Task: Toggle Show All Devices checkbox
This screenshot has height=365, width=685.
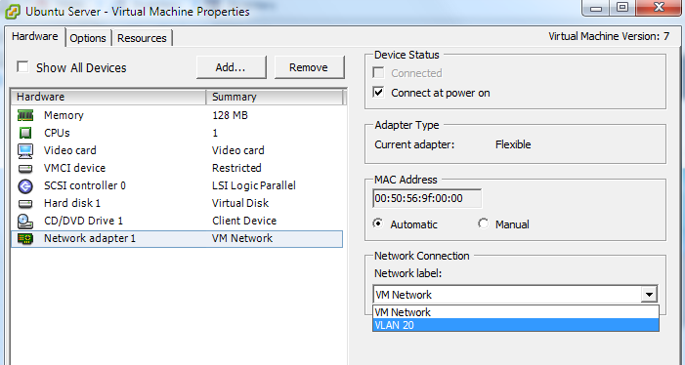Action: pos(22,66)
